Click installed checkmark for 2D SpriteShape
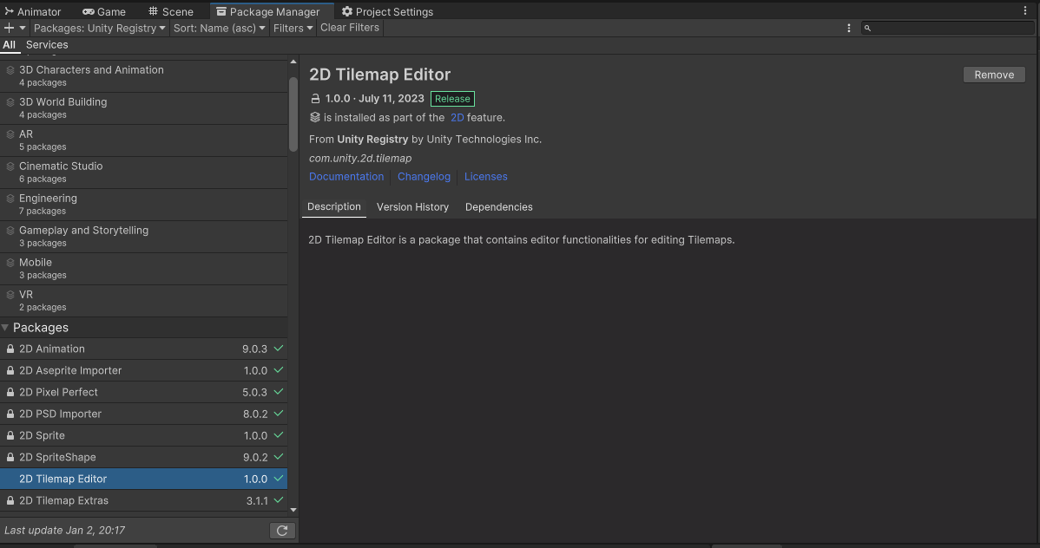The width and height of the screenshot is (1040, 548). tap(279, 457)
